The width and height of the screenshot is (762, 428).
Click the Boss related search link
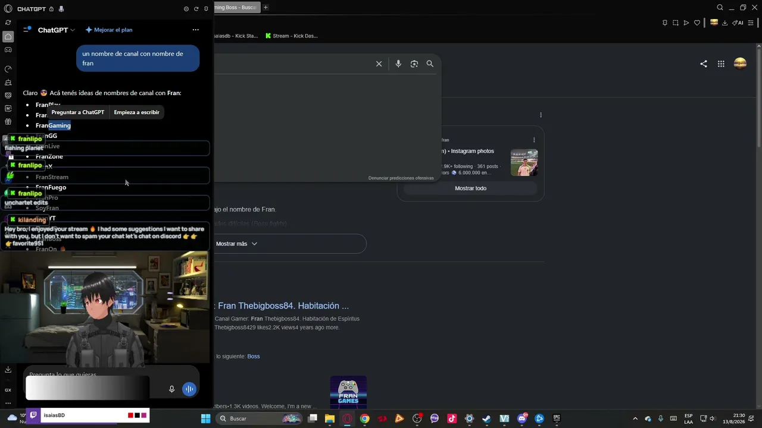point(254,356)
